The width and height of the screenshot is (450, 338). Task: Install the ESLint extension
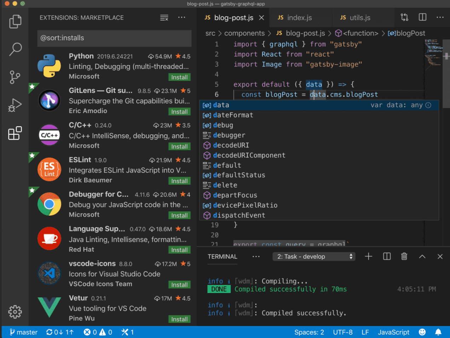click(179, 181)
